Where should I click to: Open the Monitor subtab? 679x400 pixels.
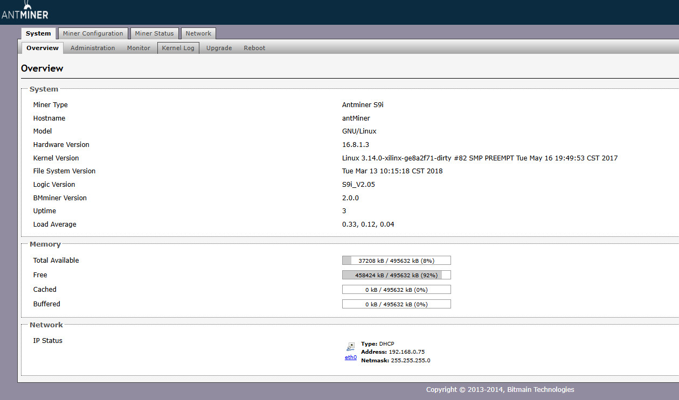138,48
